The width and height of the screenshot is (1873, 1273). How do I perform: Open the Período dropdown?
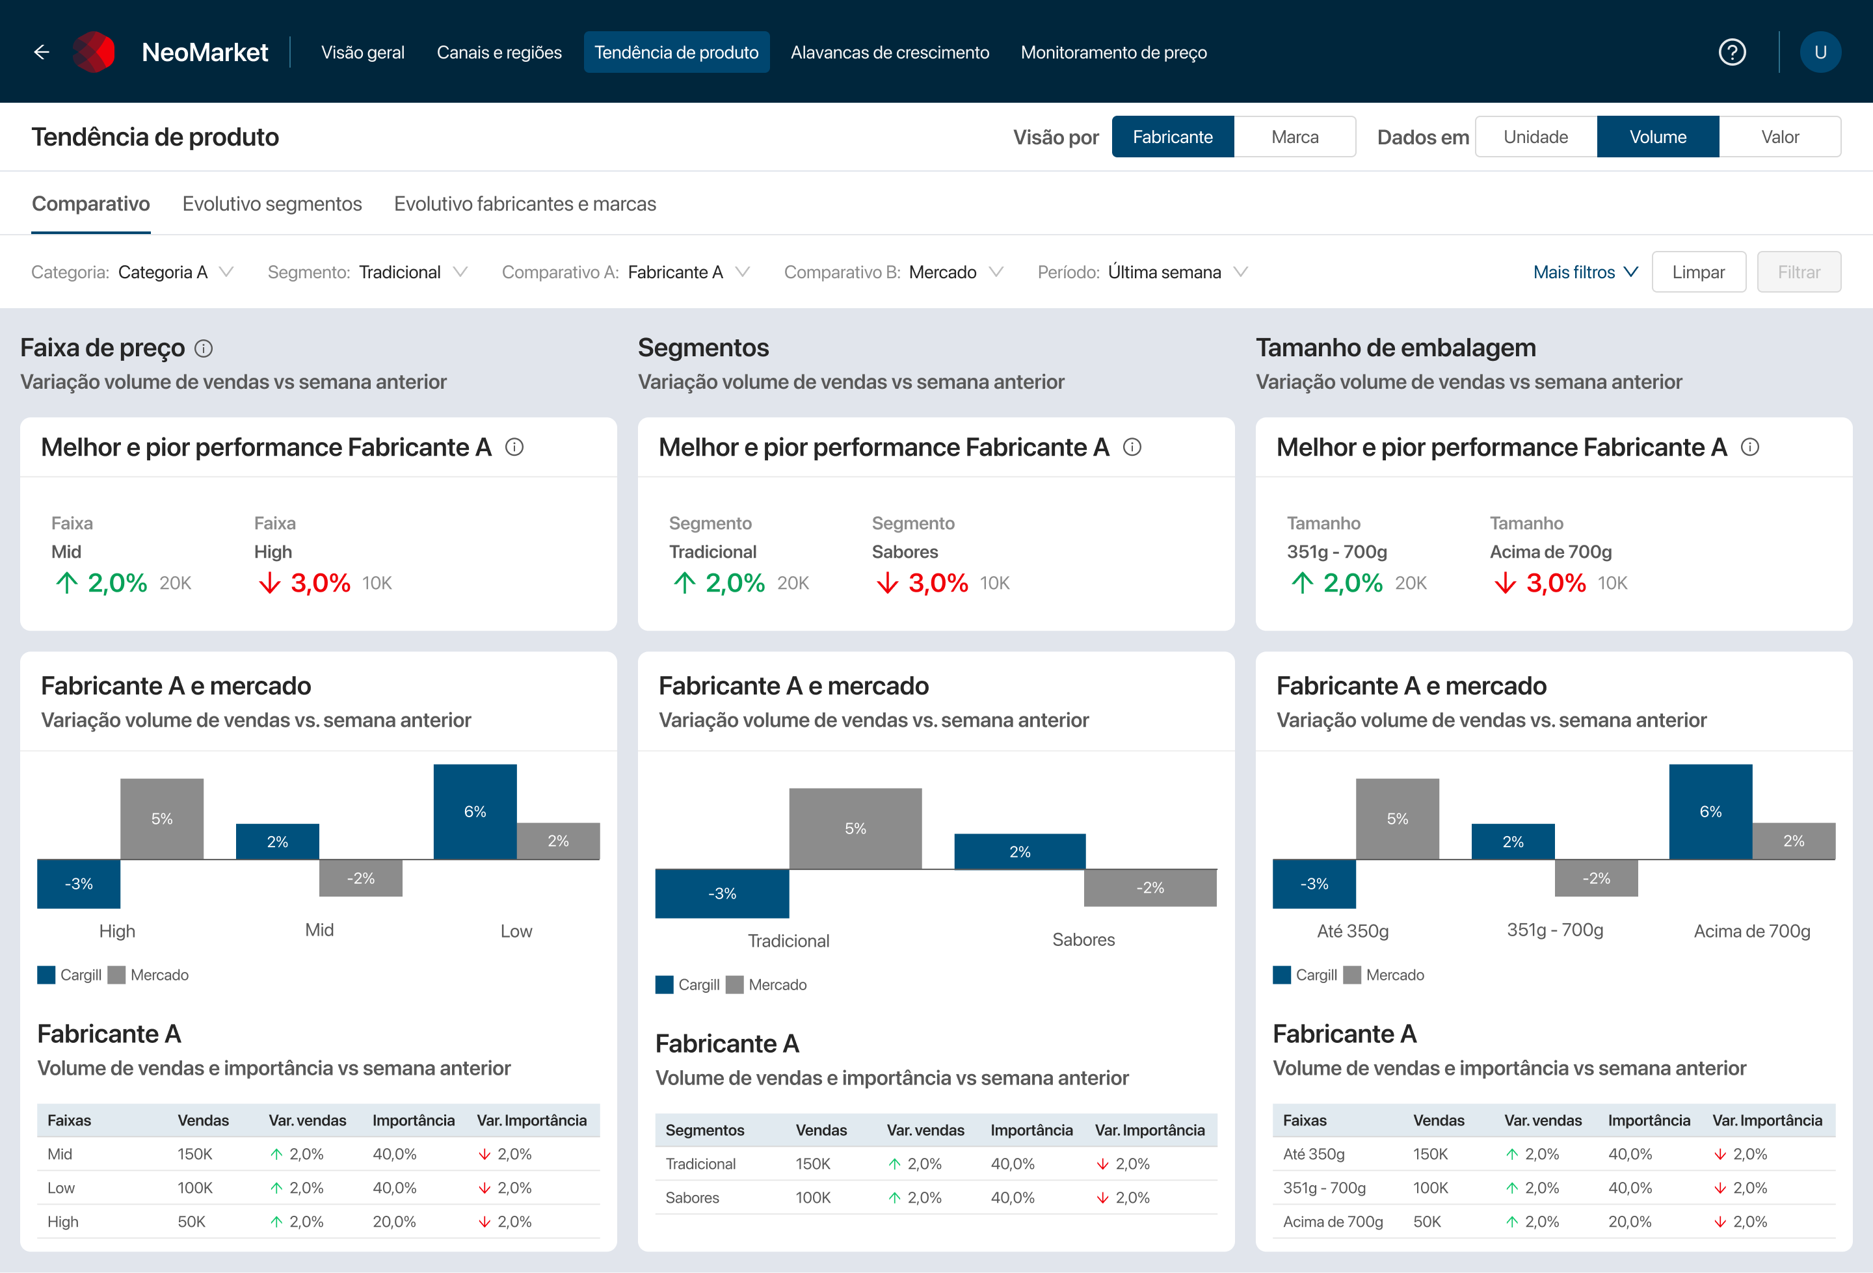click(1143, 272)
